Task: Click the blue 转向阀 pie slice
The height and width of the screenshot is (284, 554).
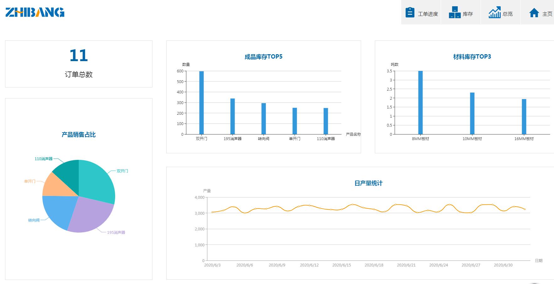Action: [58, 210]
